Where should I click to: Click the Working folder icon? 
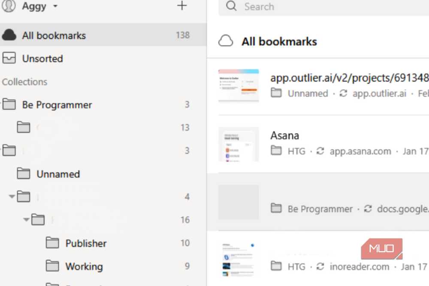pos(52,265)
